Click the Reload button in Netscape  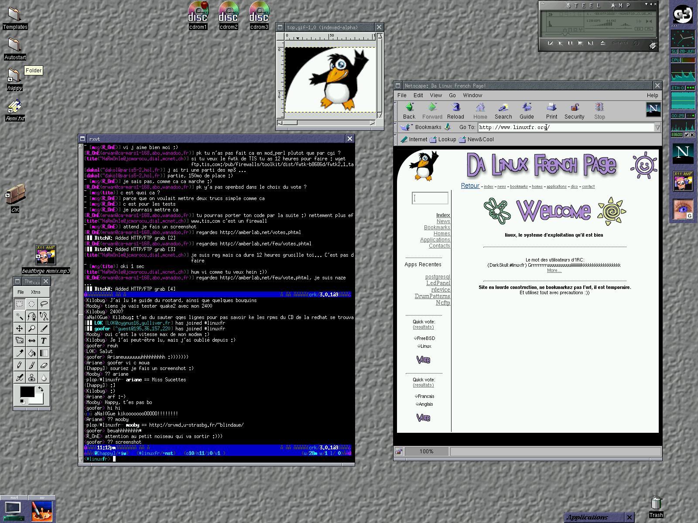point(455,111)
